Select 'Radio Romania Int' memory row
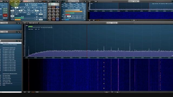This screenshot has width=173, height=97. [x=11, y=84]
